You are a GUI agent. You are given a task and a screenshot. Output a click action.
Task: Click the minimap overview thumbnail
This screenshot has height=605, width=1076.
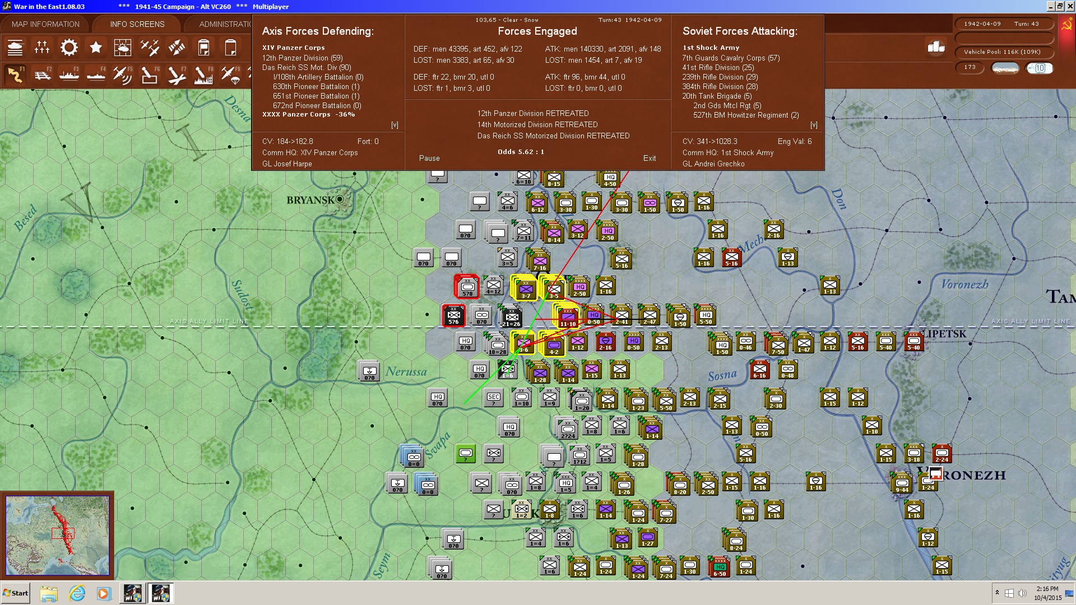[x=57, y=536]
